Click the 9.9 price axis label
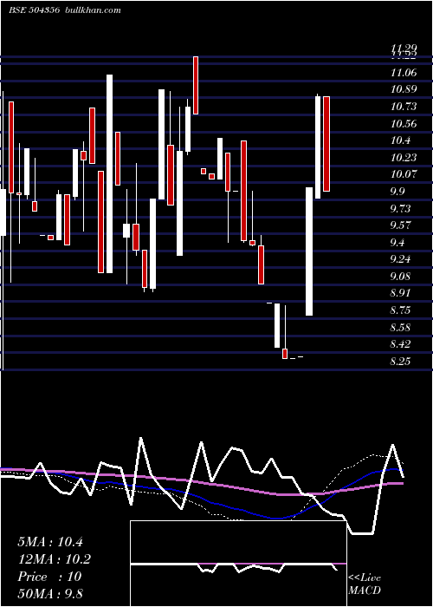This screenshot has height=607, width=433. 397,192
